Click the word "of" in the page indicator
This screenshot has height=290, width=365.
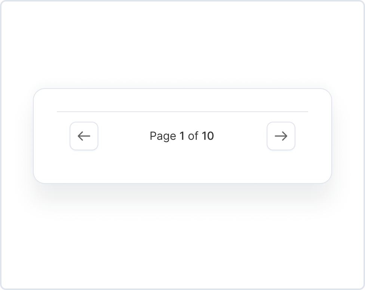193,136
